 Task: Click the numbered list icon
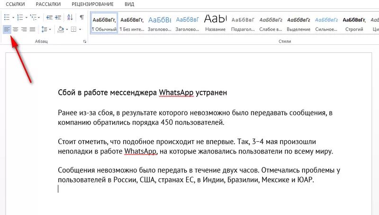coord(20,17)
